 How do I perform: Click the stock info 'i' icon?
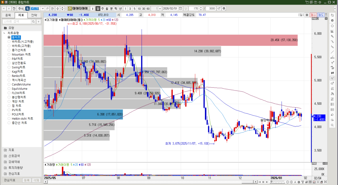coord(92,8)
